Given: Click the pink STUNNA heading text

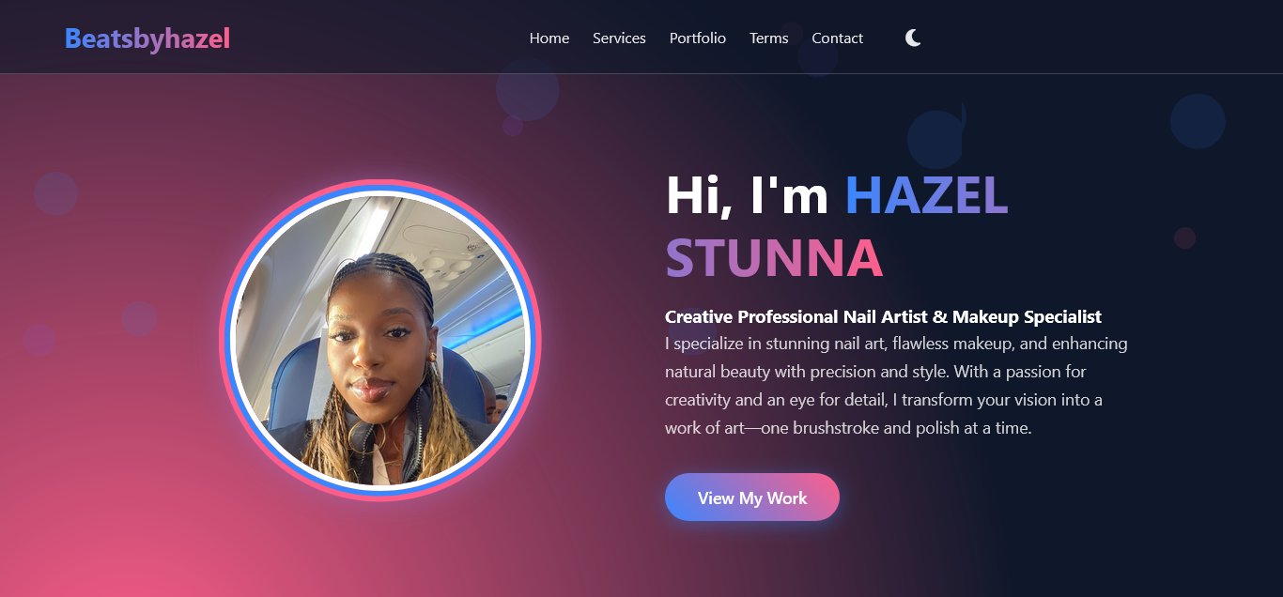Looking at the screenshot, I should [x=774, y=258].
